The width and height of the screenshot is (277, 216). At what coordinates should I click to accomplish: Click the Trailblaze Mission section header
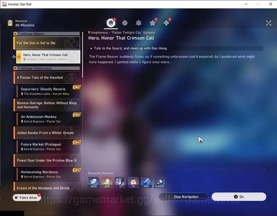(x=47, y=33)
